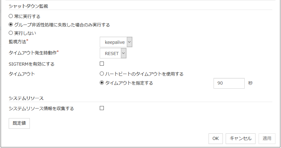Click the 適用 button
Viewport: 281px width, 148px height.
267,138
